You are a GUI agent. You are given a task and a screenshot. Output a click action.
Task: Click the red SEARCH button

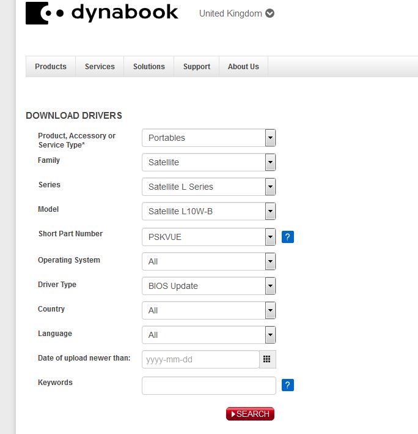point(250,414)
